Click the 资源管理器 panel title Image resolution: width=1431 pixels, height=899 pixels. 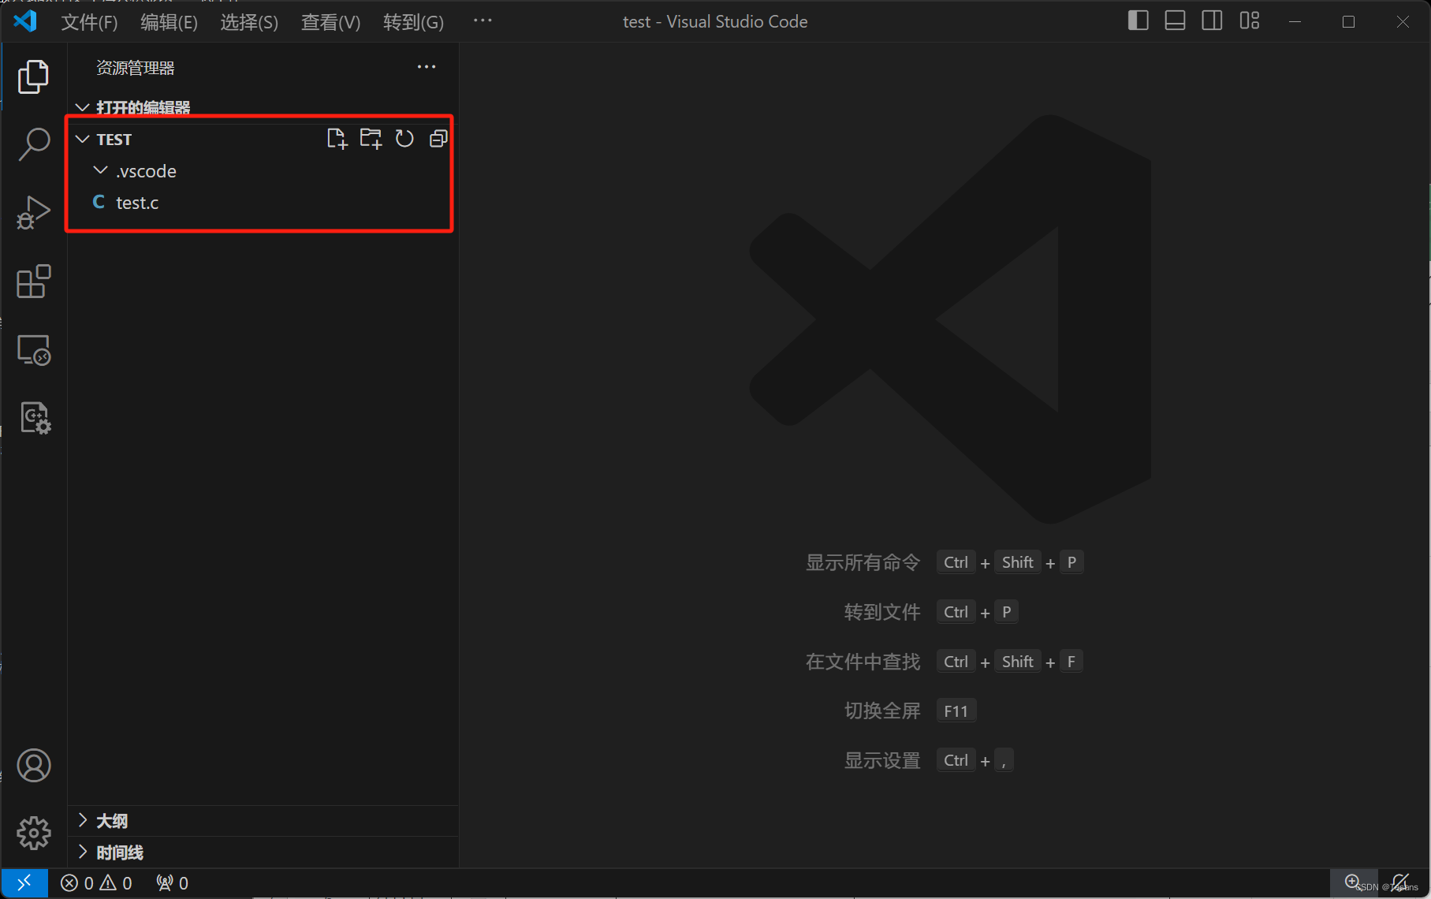136,68
